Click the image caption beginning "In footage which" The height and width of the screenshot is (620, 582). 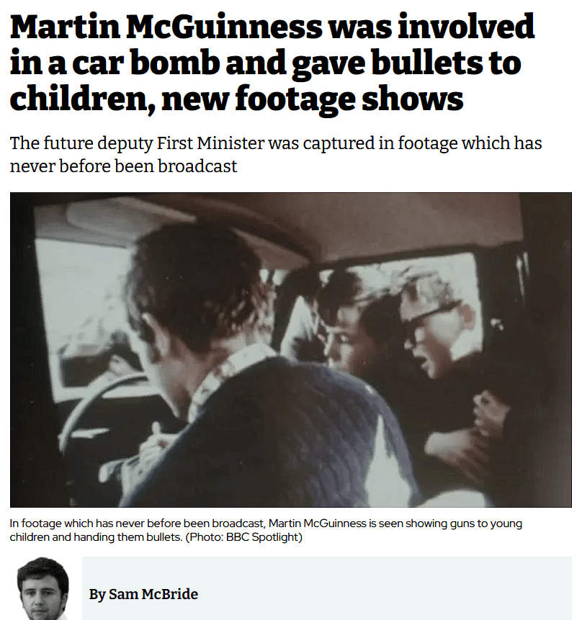(x=266, y=530)
